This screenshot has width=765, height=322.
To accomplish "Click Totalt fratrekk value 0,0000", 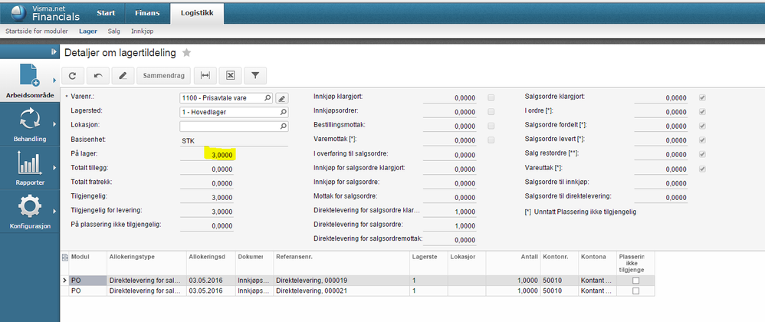I will [x=222, y=183].
